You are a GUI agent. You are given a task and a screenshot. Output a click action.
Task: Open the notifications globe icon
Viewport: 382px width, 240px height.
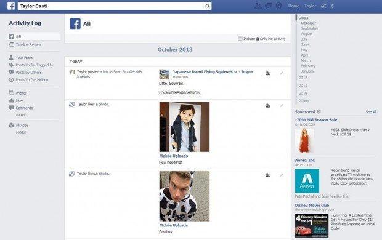278,6
